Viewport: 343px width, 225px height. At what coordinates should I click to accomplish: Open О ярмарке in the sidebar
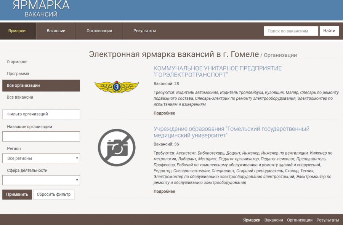[x=17, y=62]
